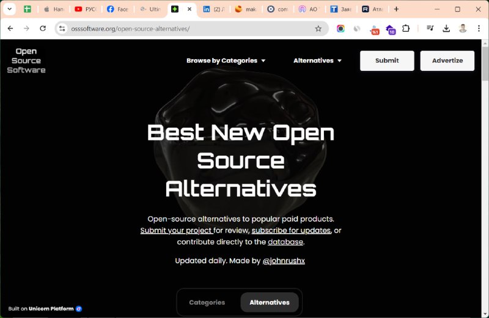Switch to the 'AO' tab

click(x=310, y=9)
